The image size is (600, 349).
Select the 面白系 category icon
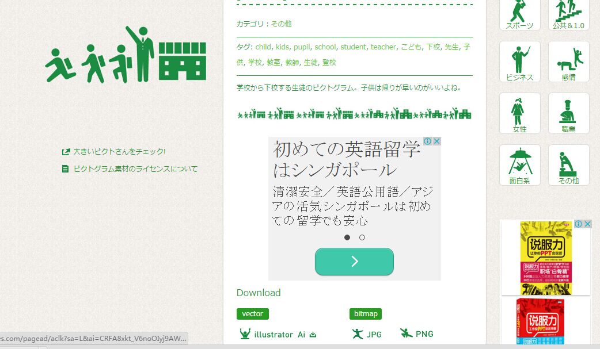tap(519, 164)
